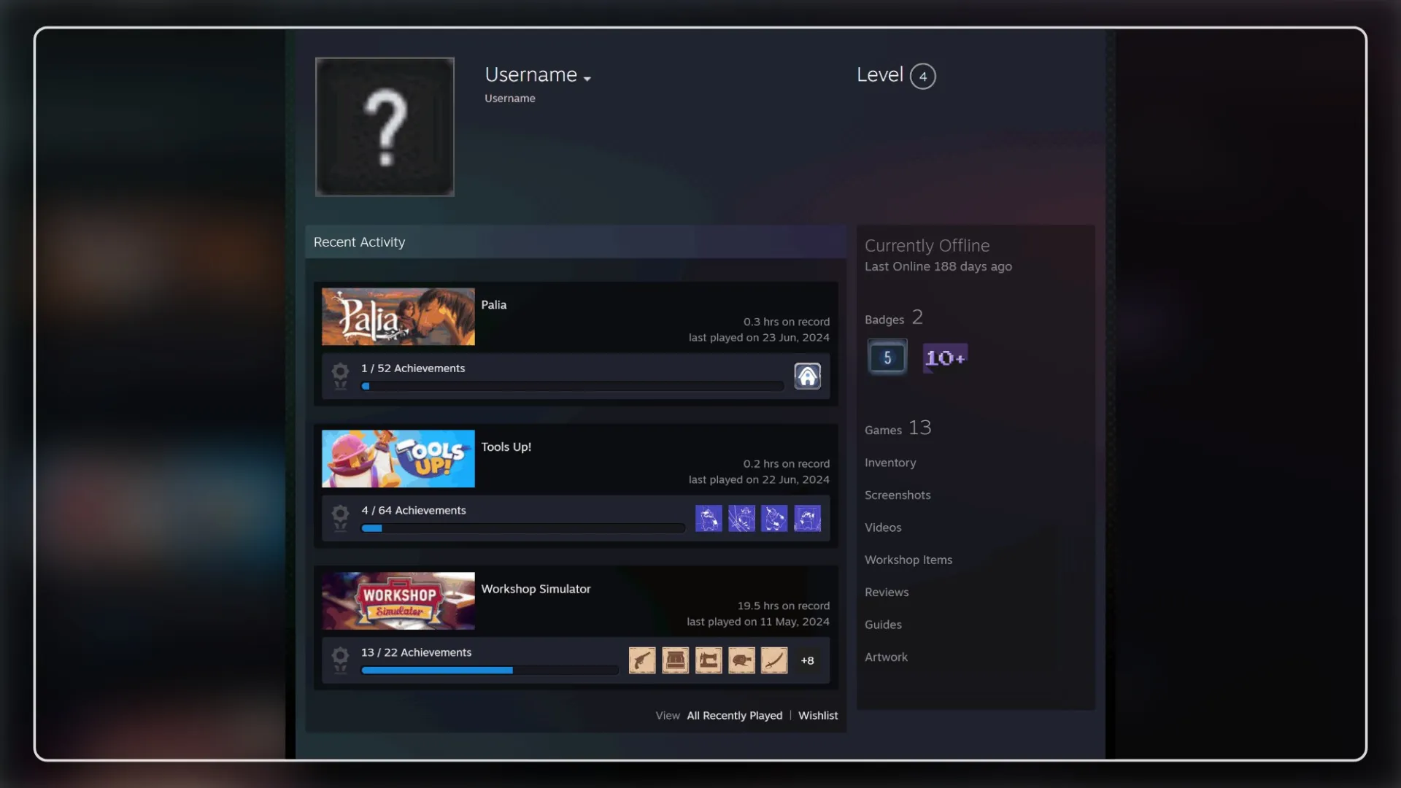
Task: Open the Games 13 link
Action: pos(898,428)
